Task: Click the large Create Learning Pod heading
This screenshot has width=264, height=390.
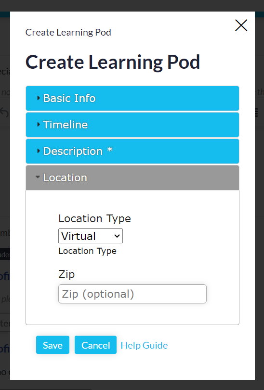Action: point(113,62)
